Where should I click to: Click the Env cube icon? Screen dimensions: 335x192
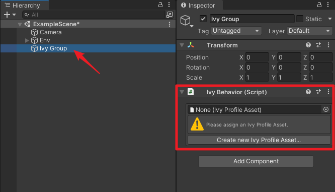(x=34, y=40)
